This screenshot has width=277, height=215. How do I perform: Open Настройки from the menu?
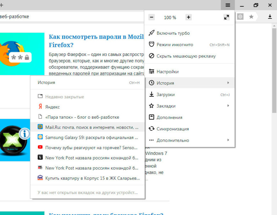[x=190, y=72]
